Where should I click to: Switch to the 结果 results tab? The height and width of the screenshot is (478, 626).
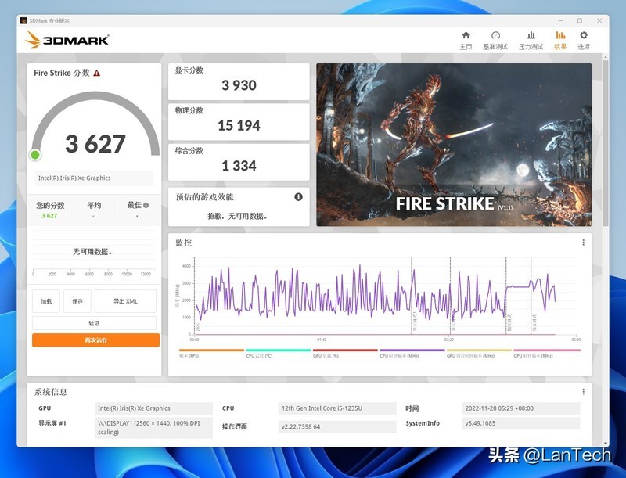[560, 40]
